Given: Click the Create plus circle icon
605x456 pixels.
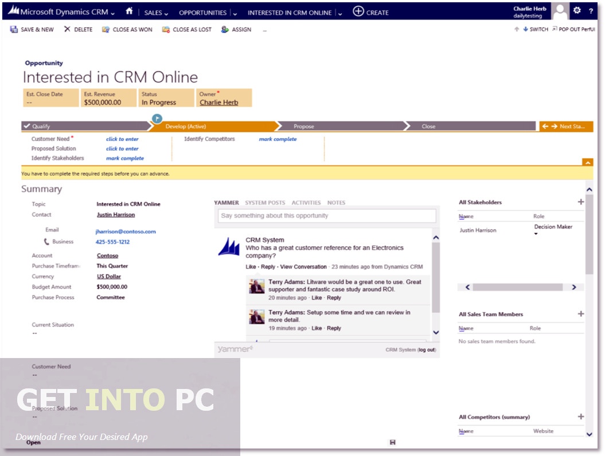Looking at the screenshot, I should tap(358, 11).
